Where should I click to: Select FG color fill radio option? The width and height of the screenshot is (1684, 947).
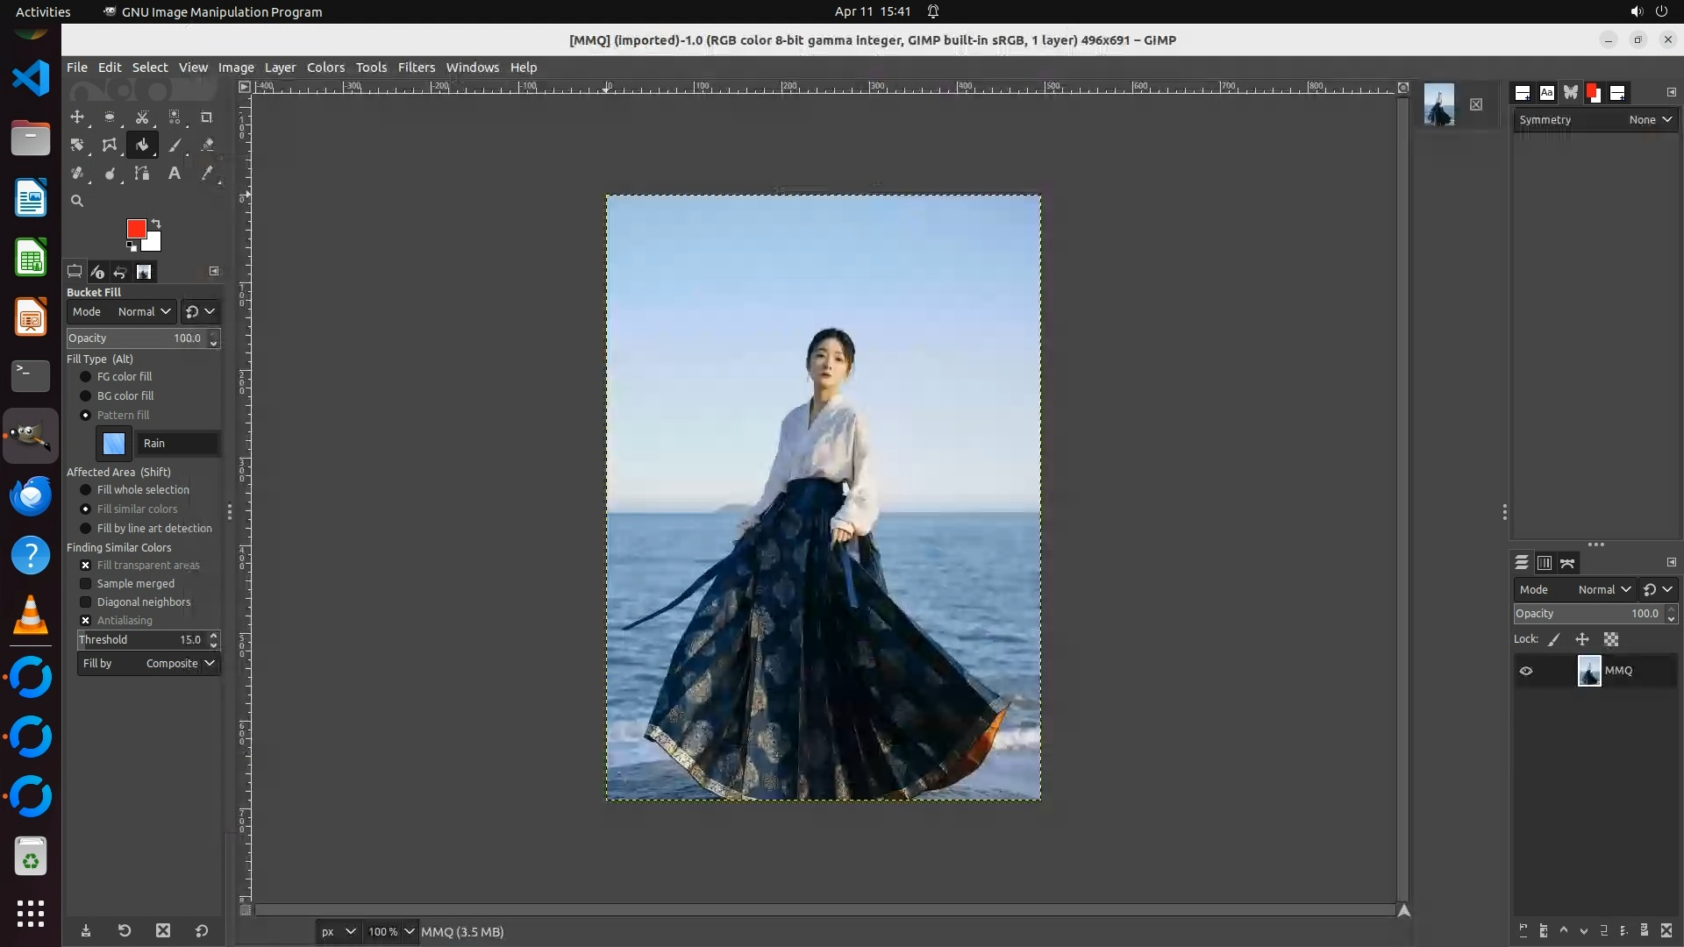point(86,377)
